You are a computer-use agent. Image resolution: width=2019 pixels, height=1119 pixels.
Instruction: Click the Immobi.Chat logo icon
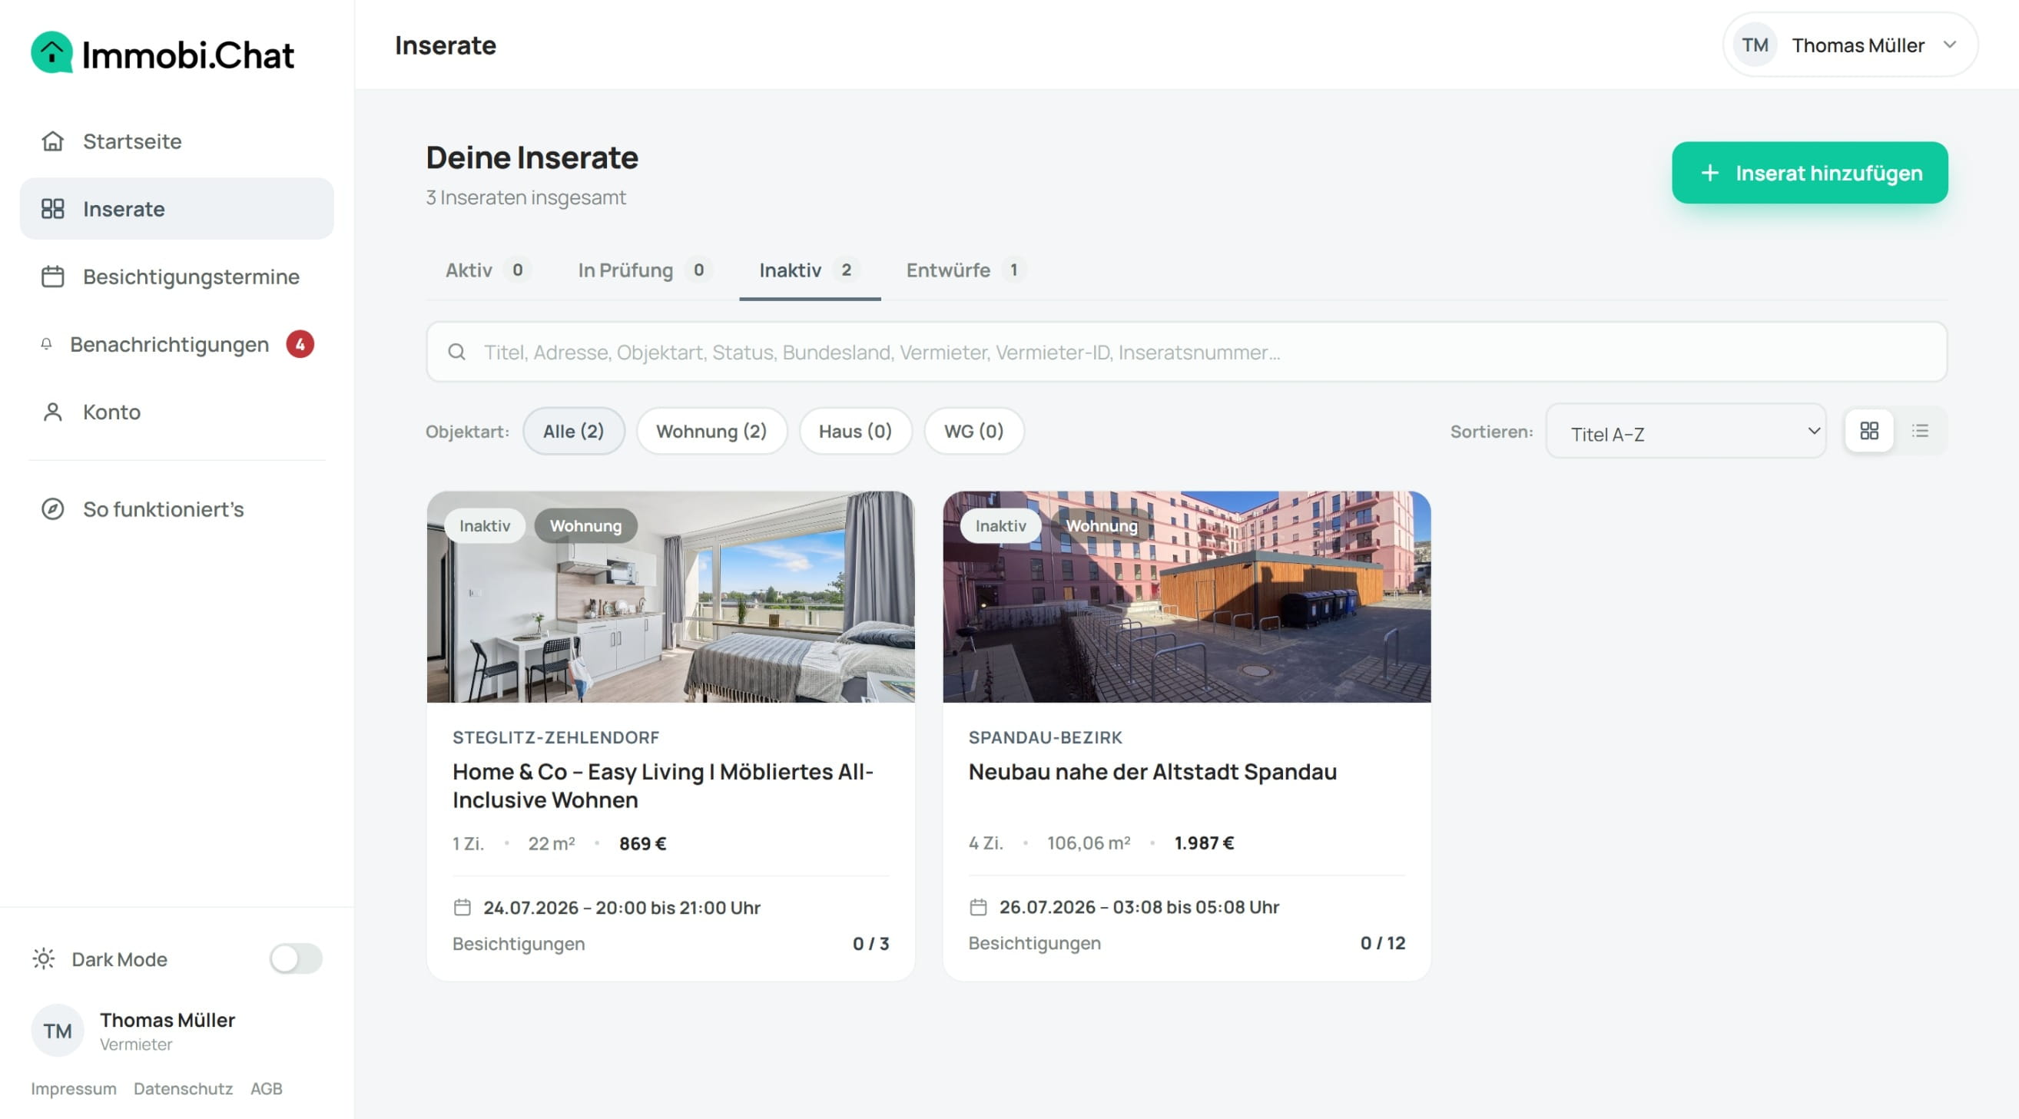[51, 52]
